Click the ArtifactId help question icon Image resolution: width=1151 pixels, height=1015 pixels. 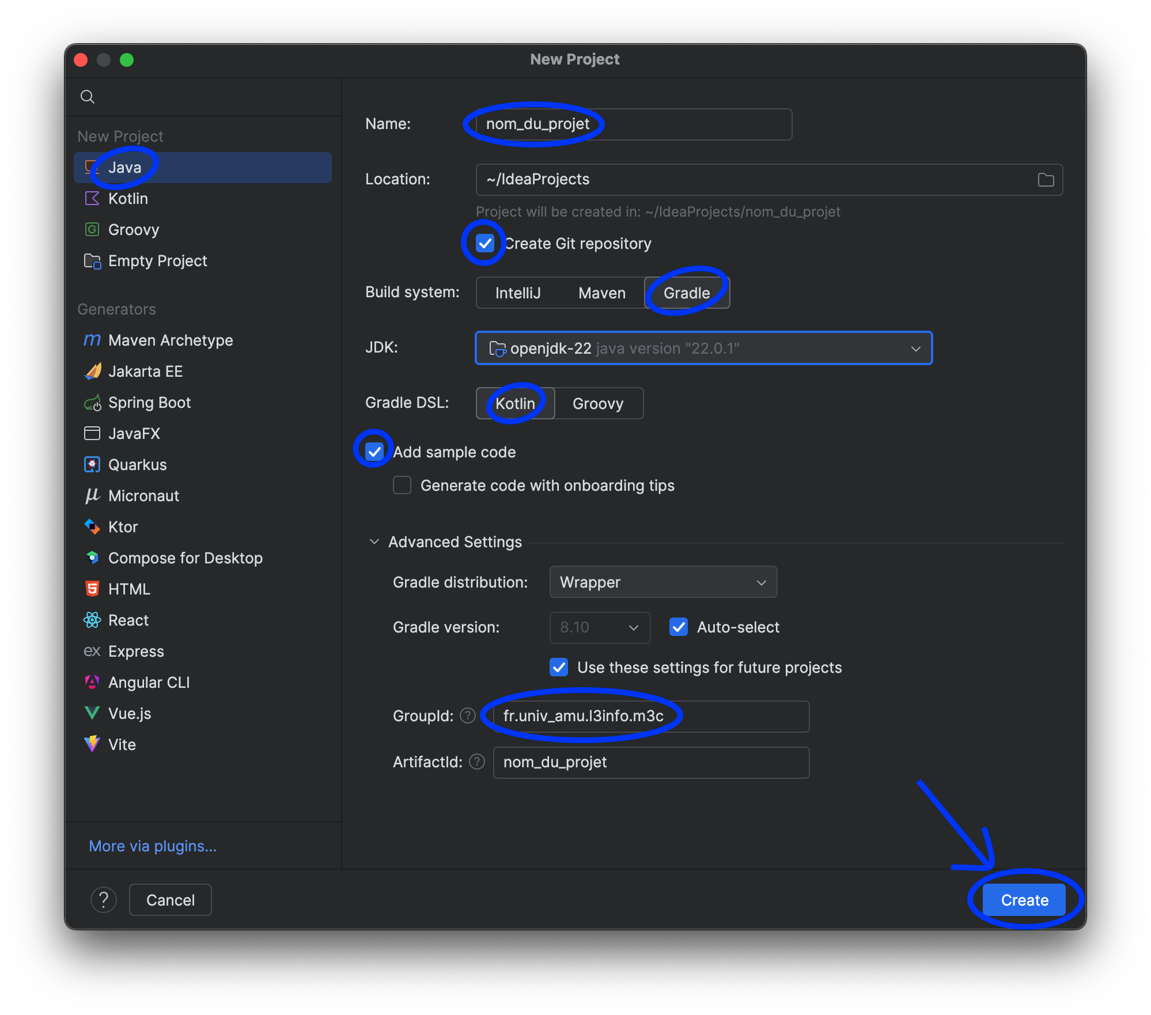pos(477,762)
